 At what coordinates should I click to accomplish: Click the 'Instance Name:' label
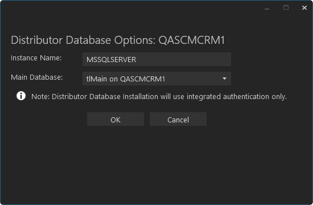click(36, 58)
